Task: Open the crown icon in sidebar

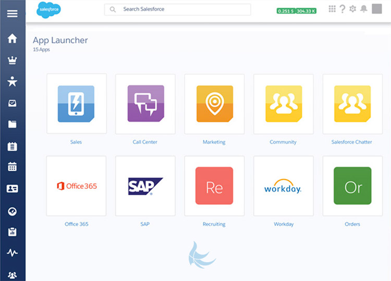Action: coord(12,60)
